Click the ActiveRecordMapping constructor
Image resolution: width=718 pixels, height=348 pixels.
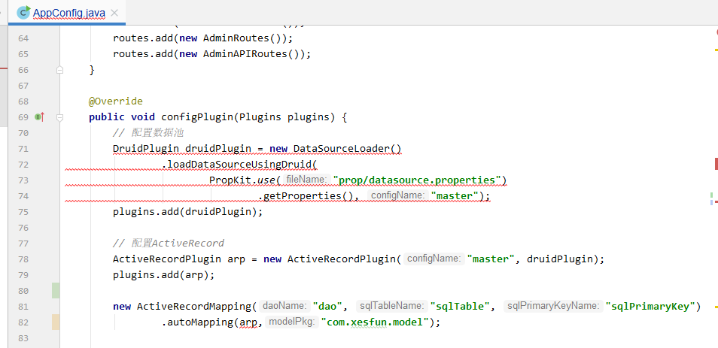pyautogui.click(x=193, y=307)
